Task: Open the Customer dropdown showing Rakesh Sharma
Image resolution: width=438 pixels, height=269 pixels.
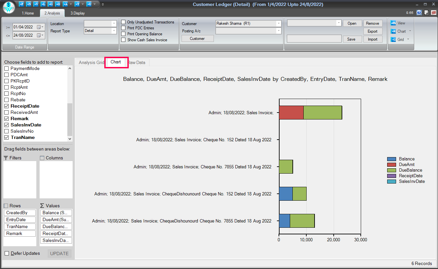Action: [x=279, y=24]
